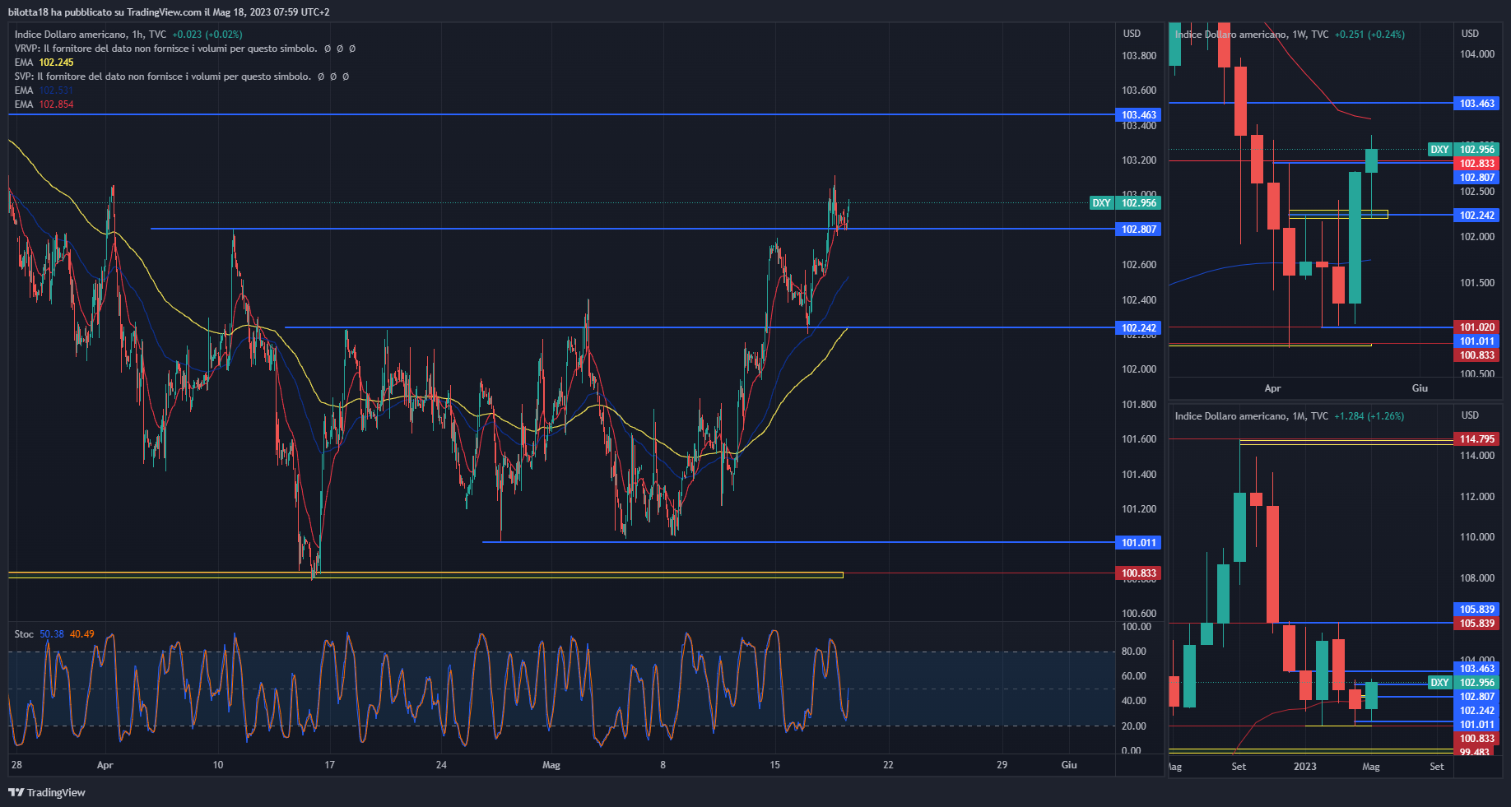Click the blue 105.839 label on the monthly chart
This screenshot has height=807, width=1511.
1477,610
